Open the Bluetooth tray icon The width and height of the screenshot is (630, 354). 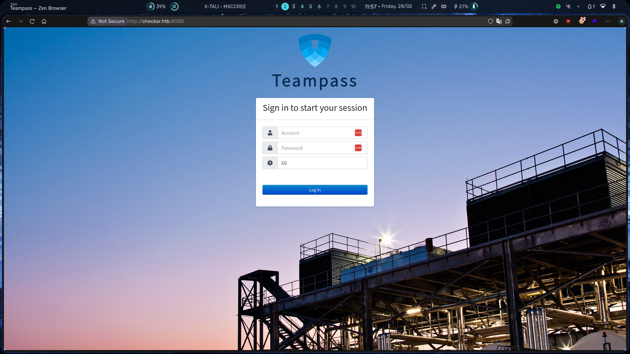[x=614, y=7]
